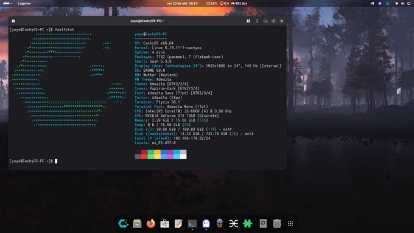
Task: Click the CPU Intel Core i5-6600 line
Action: coord(183,111)
